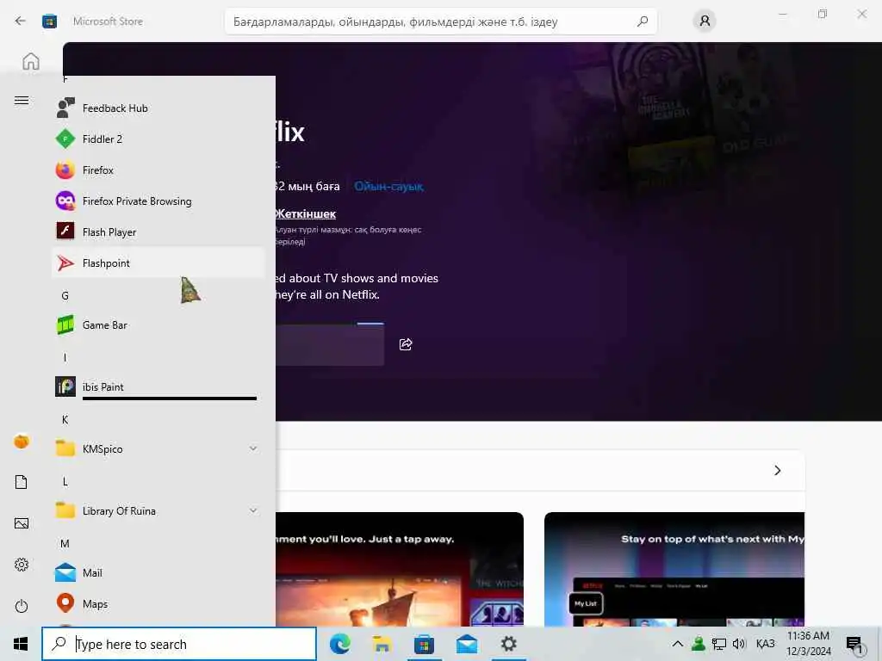
Task: Click the Power button in Start sidebar
Action: point(22,606)
